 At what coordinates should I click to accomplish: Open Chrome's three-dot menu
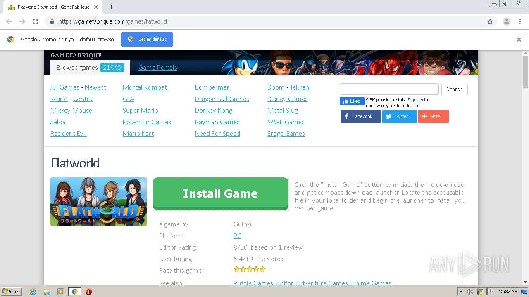(520, 21)
